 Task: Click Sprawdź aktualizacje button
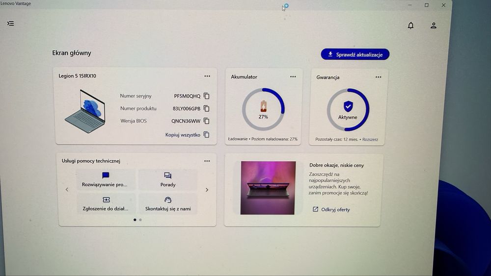click(355, 54)
